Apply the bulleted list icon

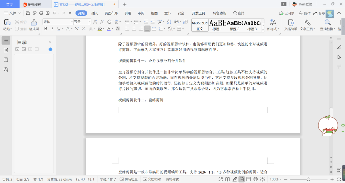point(127,22)
